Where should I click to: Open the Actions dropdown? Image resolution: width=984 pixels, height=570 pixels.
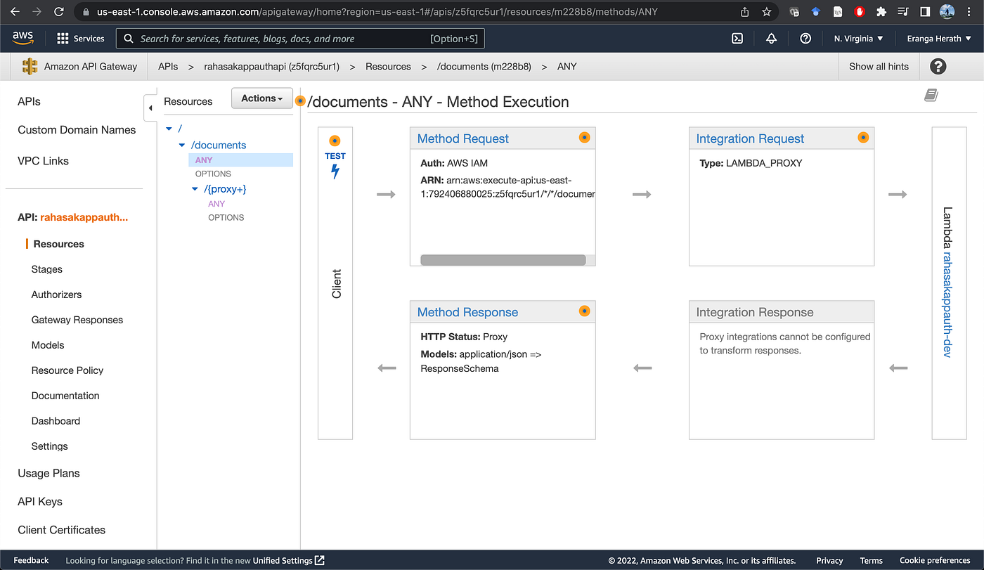[261, 98]
